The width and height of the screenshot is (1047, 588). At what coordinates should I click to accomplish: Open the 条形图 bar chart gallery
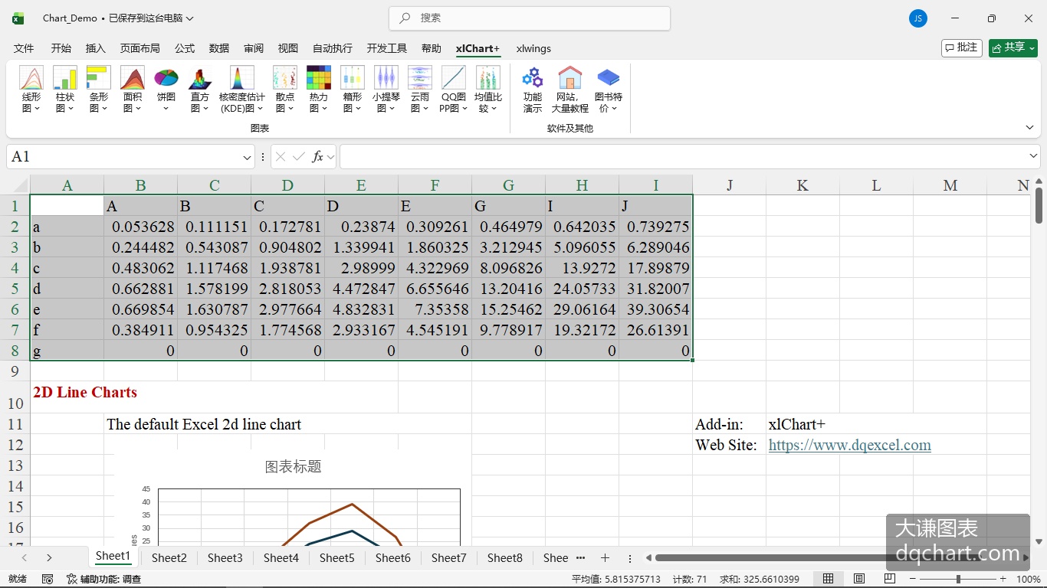click(99, 90)
